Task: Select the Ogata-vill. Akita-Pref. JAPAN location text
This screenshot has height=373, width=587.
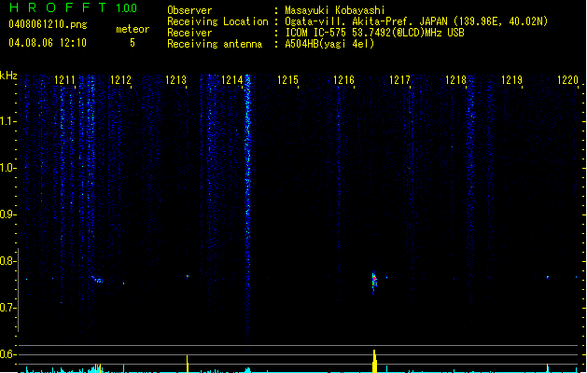Action: (416, 21)
